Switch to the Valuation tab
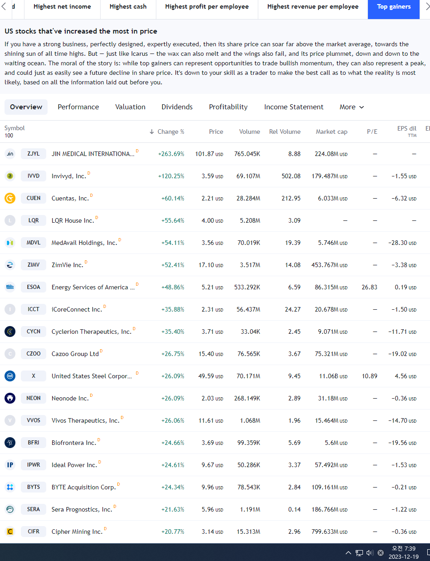 130,107
